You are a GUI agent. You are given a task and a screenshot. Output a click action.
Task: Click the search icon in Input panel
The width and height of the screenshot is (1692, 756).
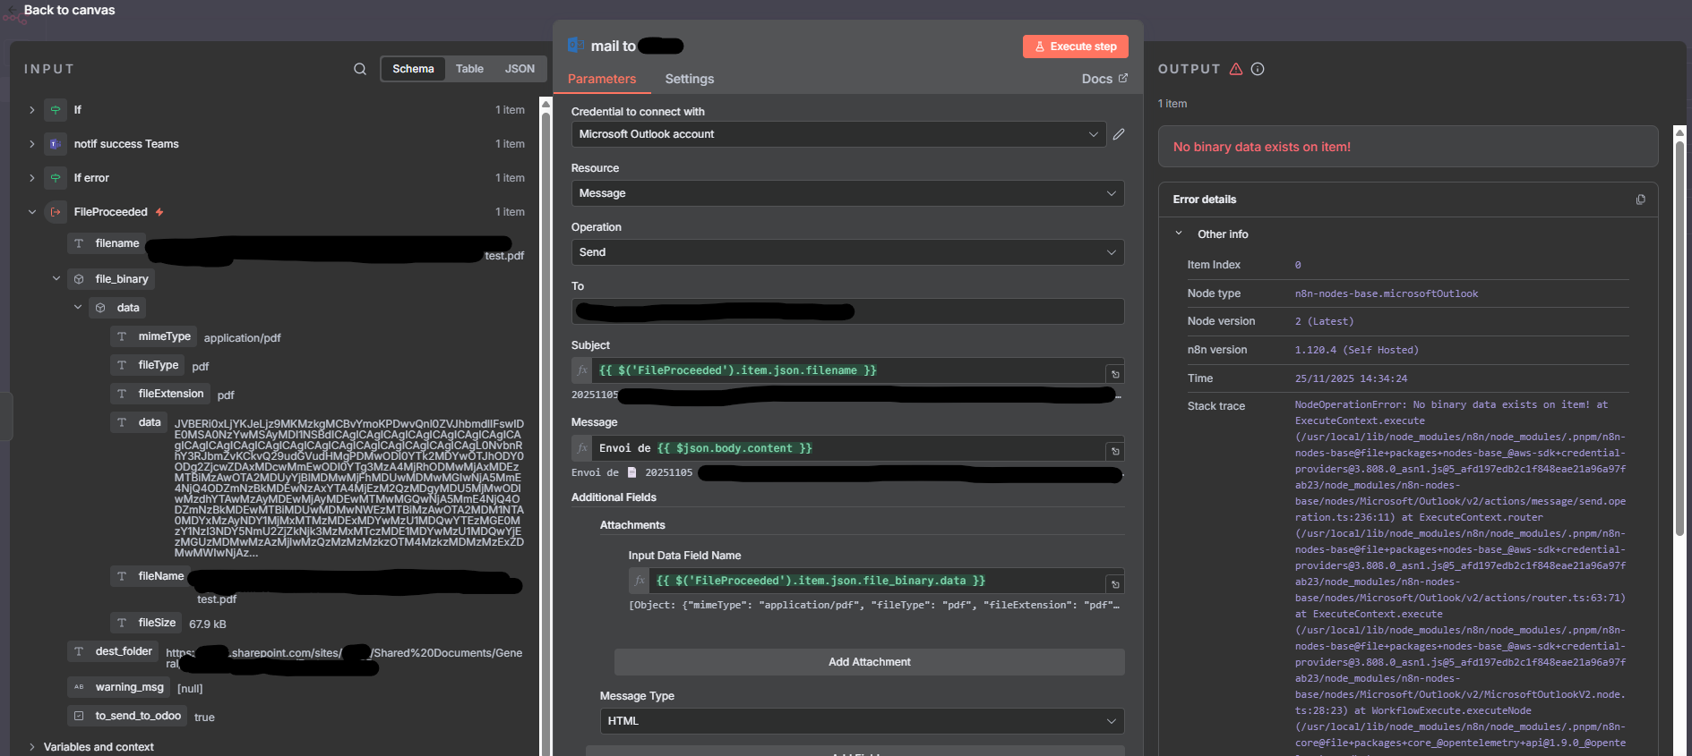(360, 69)
